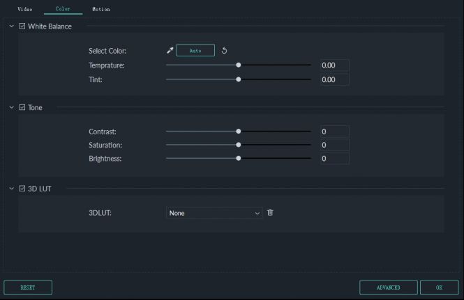Click the "Tint:" label
The width and height of the screenshot is (464, 300).
point(96,80)
